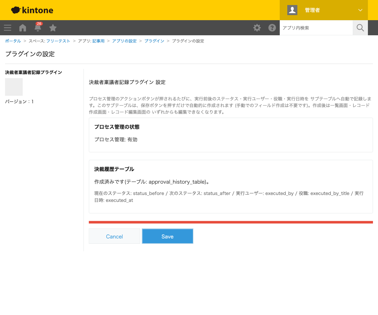Image resolution: width=378 pixels, height=315 pixels.
Task: Click the 決裁履歴テーブル heading
Action: coord(114,169)
